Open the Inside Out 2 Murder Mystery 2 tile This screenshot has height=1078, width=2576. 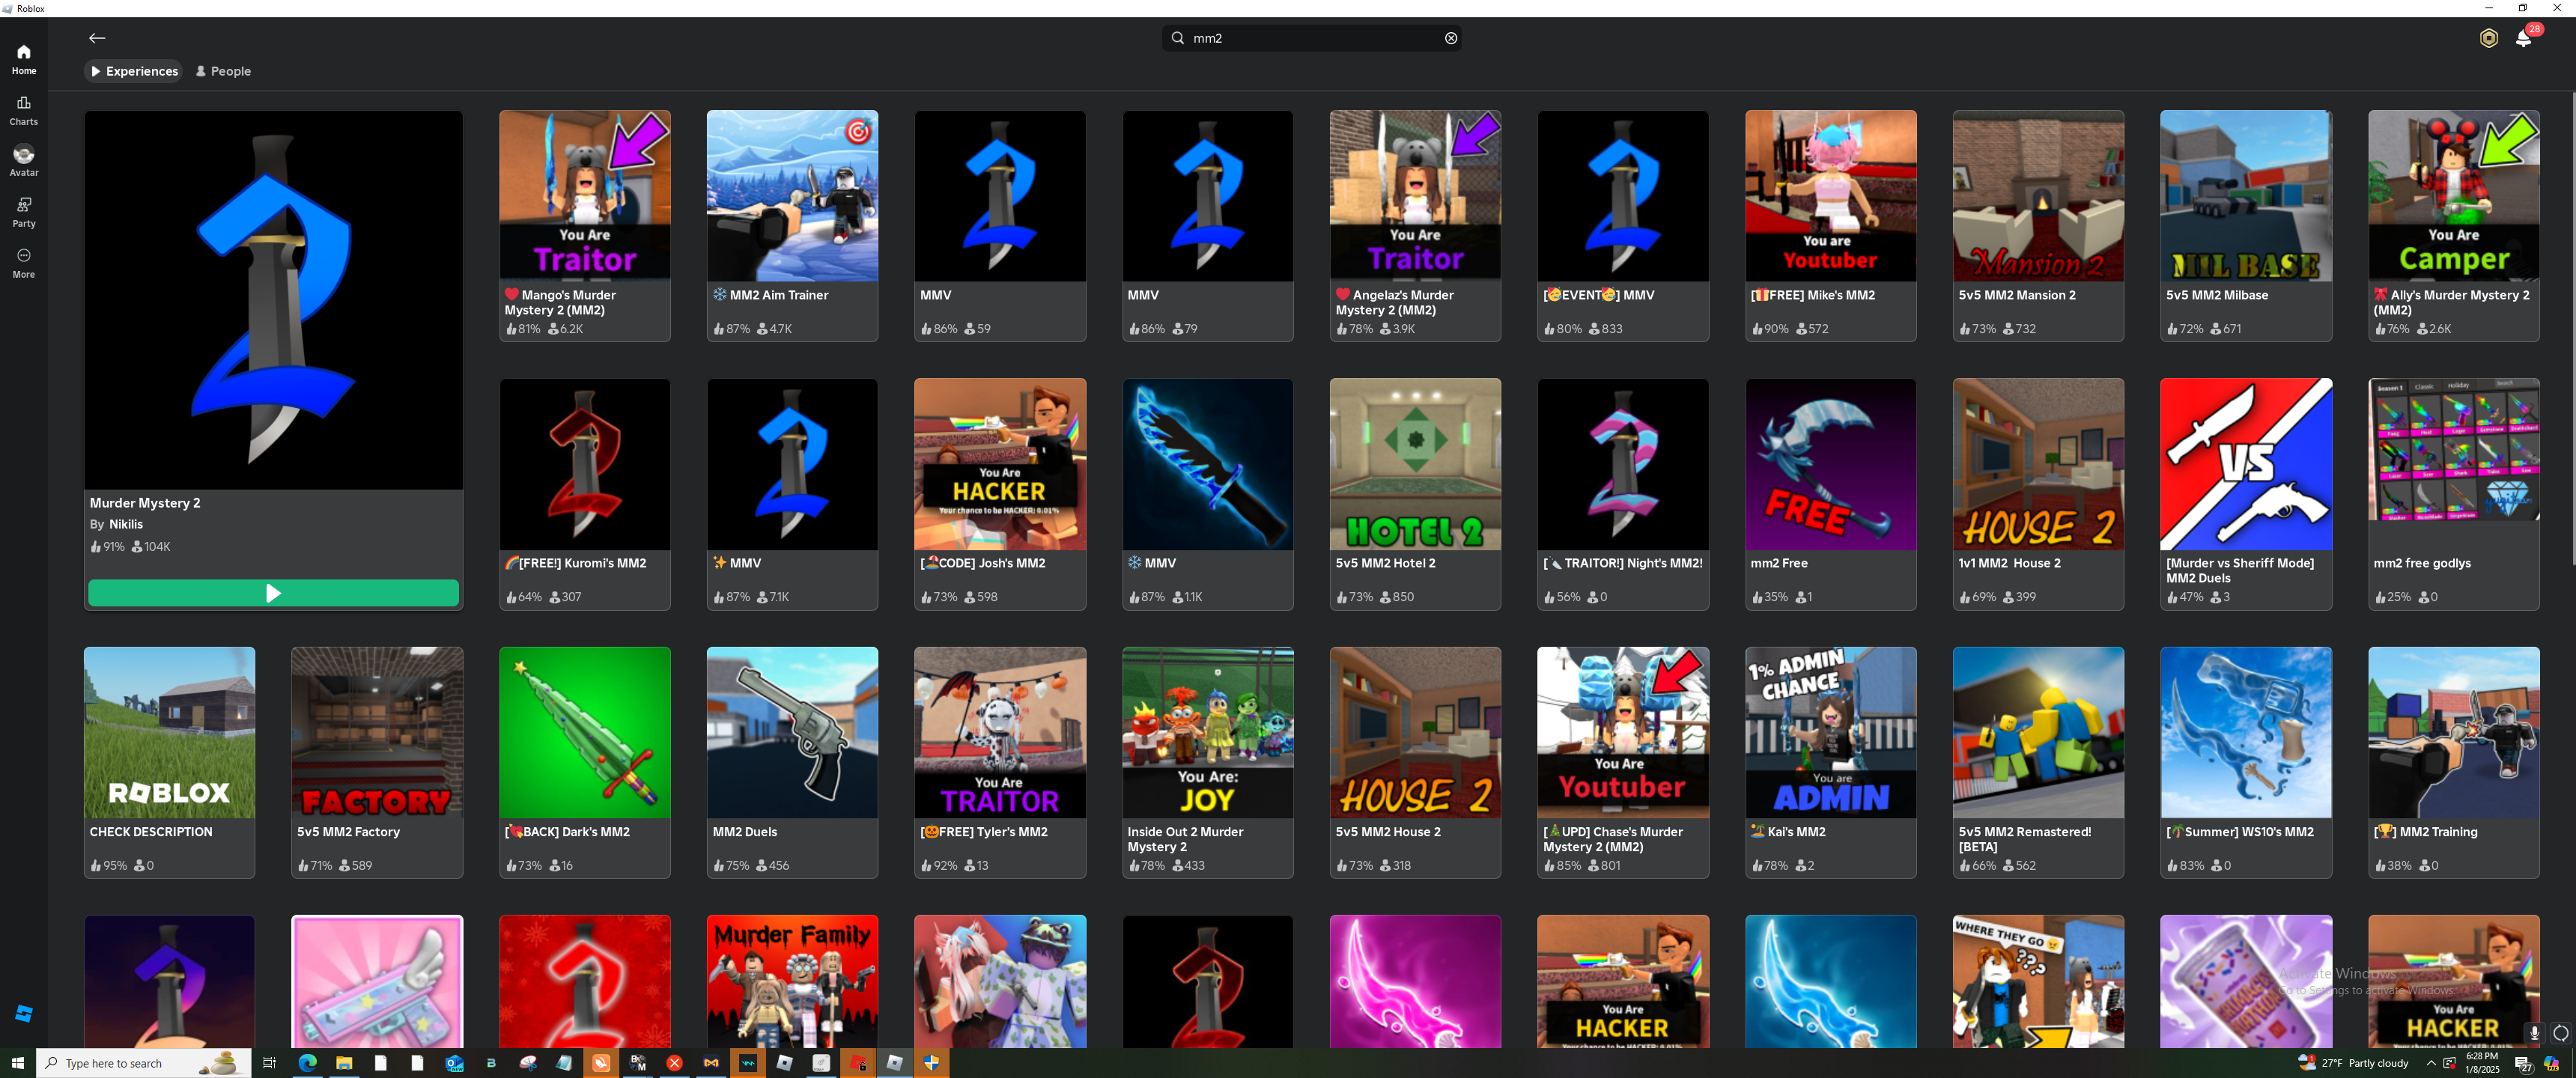click(1207, 732)
